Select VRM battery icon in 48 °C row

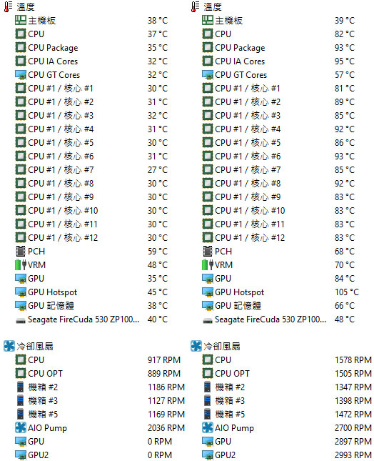click(x=21, y=264)
